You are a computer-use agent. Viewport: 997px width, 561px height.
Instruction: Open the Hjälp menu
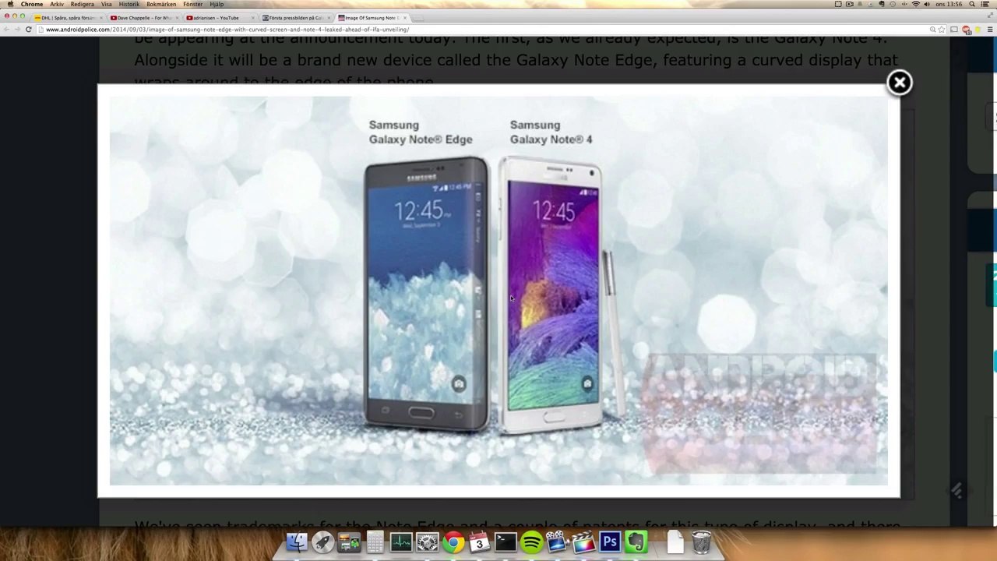(x=217, y=5)
